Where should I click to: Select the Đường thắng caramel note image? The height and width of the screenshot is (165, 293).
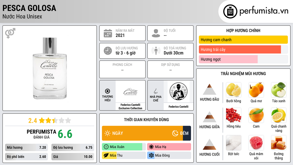click(279, 143)
